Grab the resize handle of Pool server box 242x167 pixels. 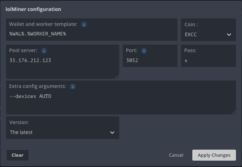pyautogui.click(x=117, y=77)
